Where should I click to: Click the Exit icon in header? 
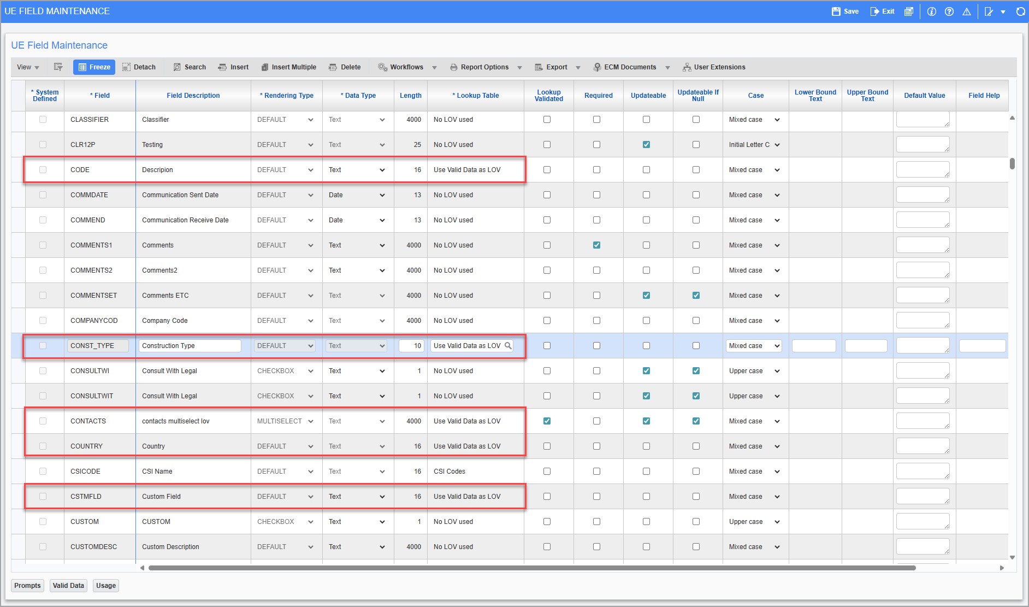pyautogui.click(x=874, y=11)
